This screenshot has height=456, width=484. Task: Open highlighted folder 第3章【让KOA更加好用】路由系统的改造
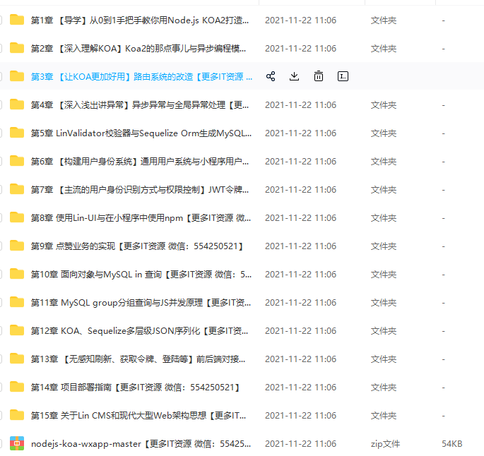tap(141, 77)
